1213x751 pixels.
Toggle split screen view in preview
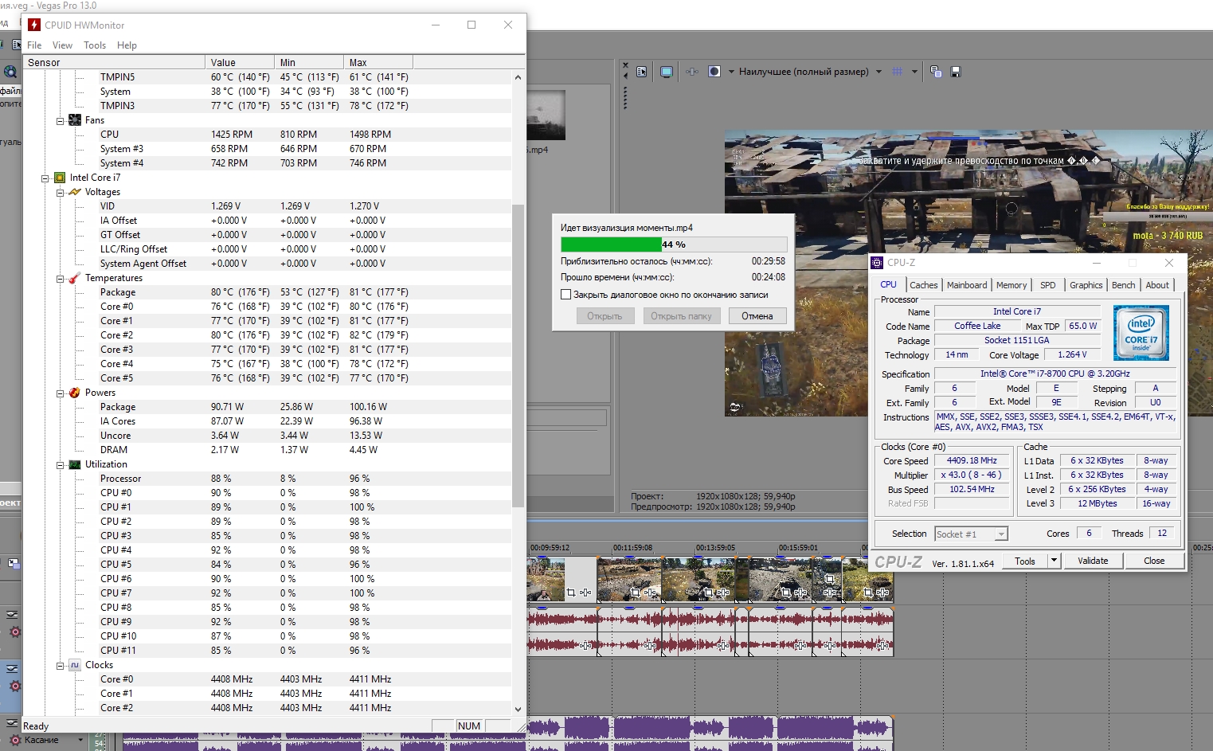[714, 72]
